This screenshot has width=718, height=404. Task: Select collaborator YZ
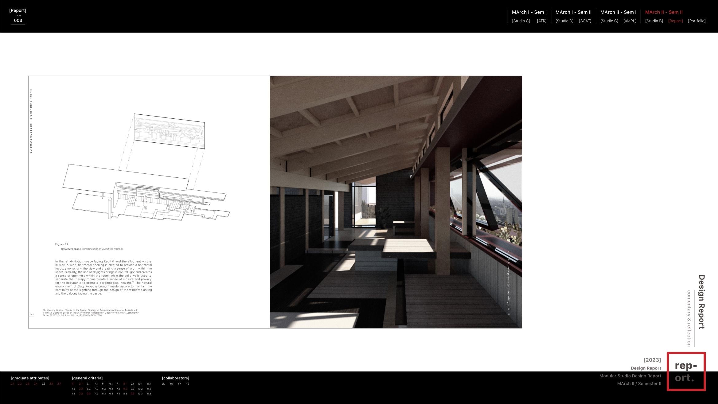[x=188, y=384]
